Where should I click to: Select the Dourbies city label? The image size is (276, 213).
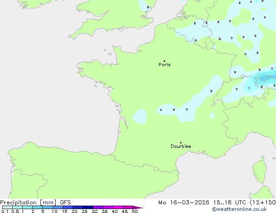click(x=181, y=146)
